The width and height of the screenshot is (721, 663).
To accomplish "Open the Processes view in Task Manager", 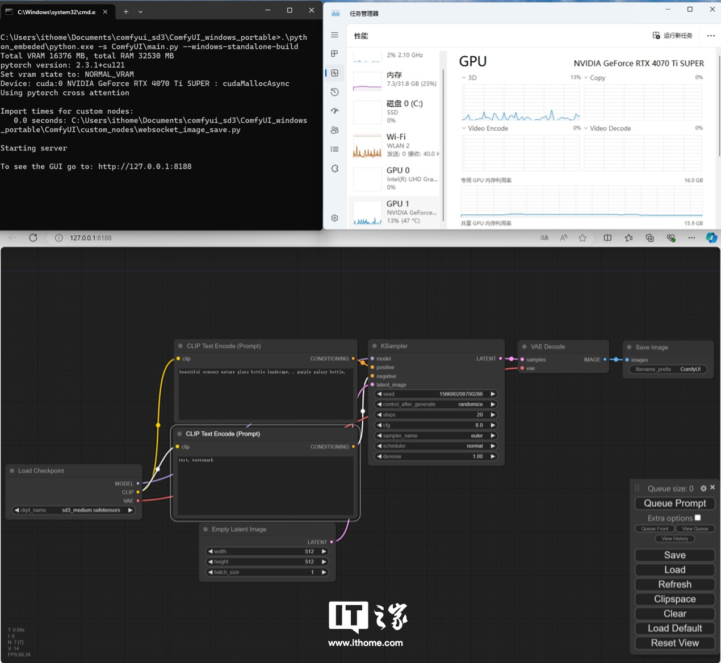I will pyautogui.click(x=334, y=54).
